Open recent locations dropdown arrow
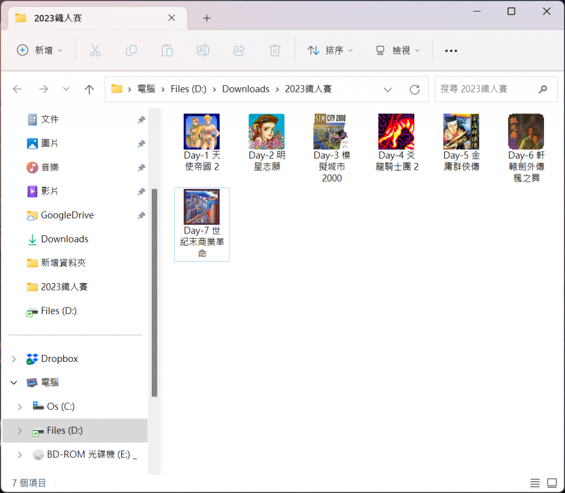Image resolution: width=565 pixels, height=493 pixels. 66,89
